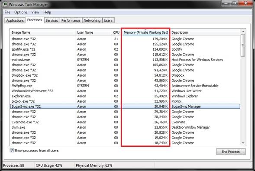Select the MsMpEng.exe process
This screenshot has width=255, height=171.
pos(125,86)
